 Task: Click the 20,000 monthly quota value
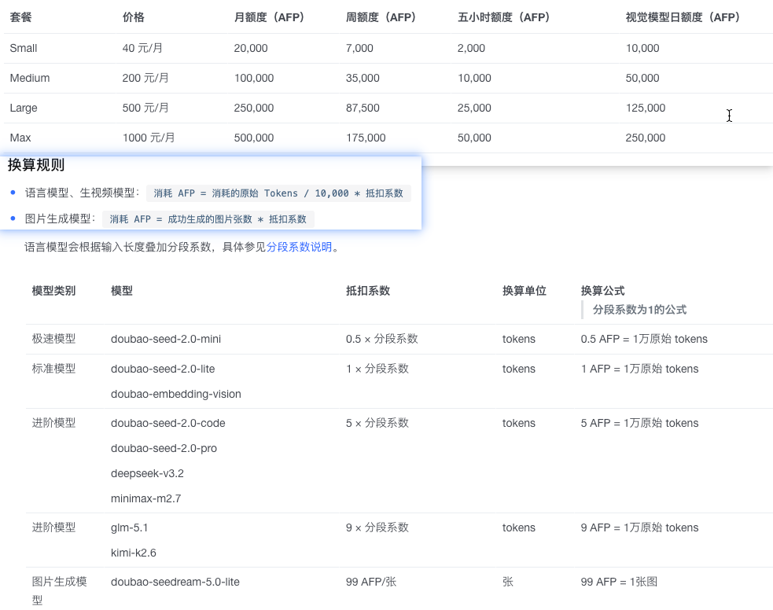pyautogui.click(x=251, y=48)
